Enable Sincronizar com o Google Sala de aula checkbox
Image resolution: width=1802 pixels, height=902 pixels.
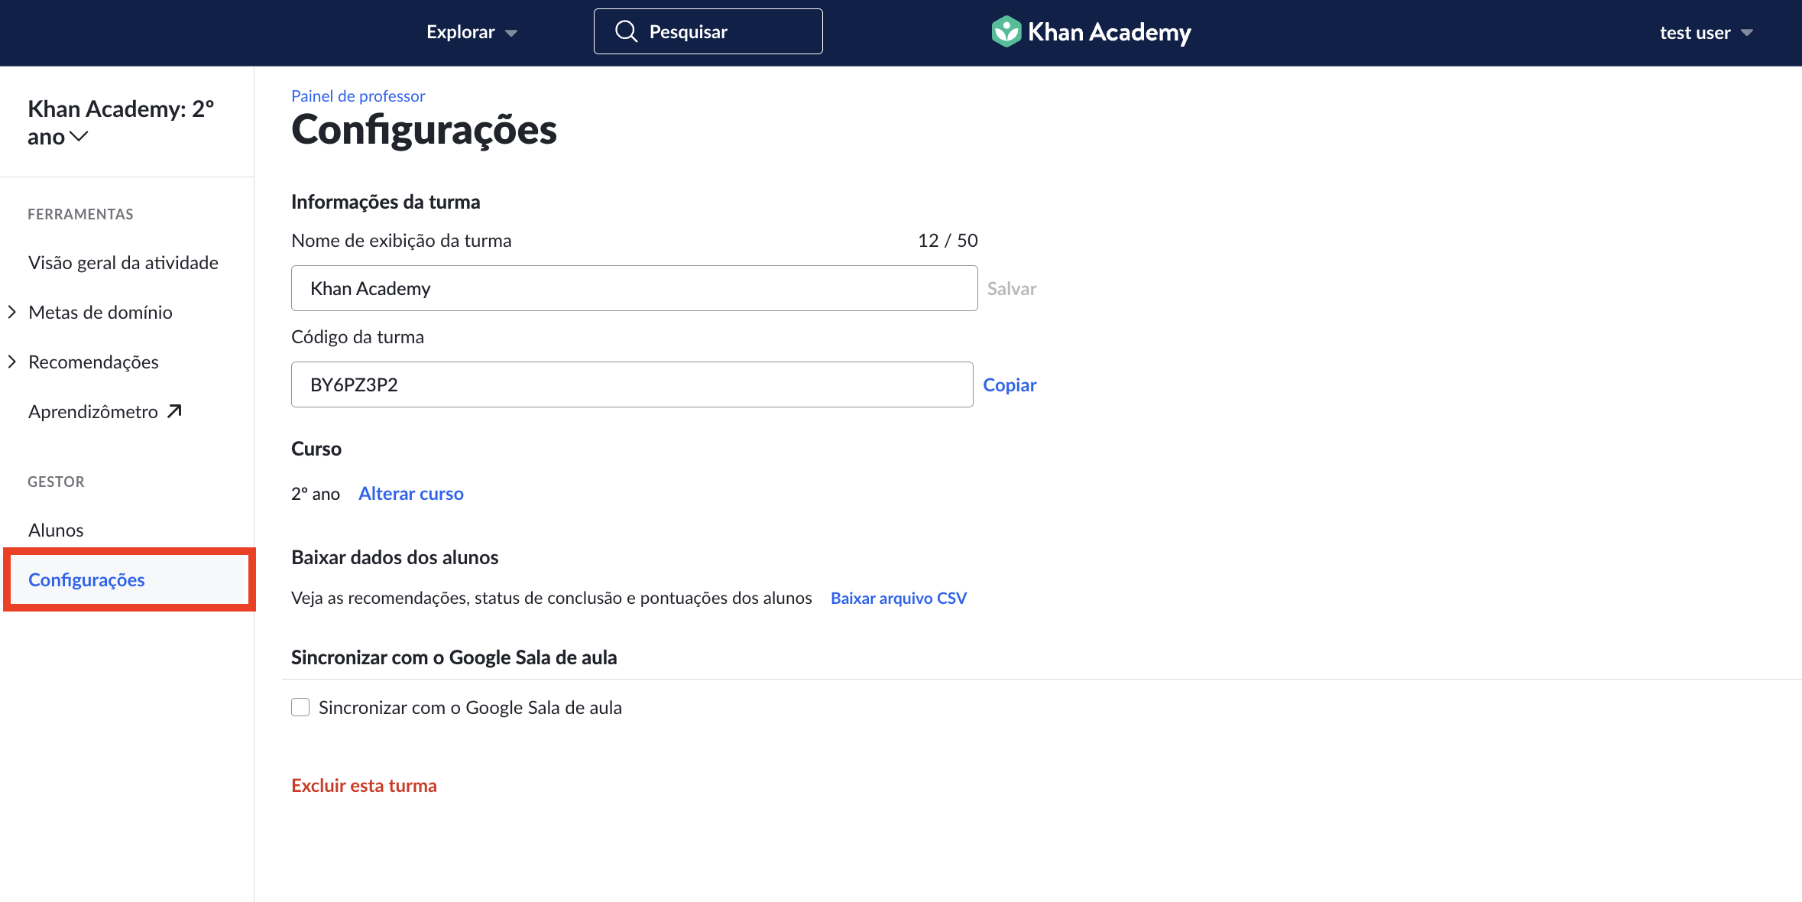tap(300, 707)
